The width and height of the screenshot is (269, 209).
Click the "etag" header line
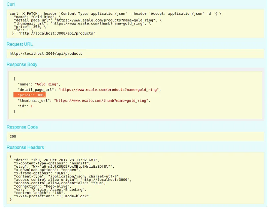tap(64, 166)
